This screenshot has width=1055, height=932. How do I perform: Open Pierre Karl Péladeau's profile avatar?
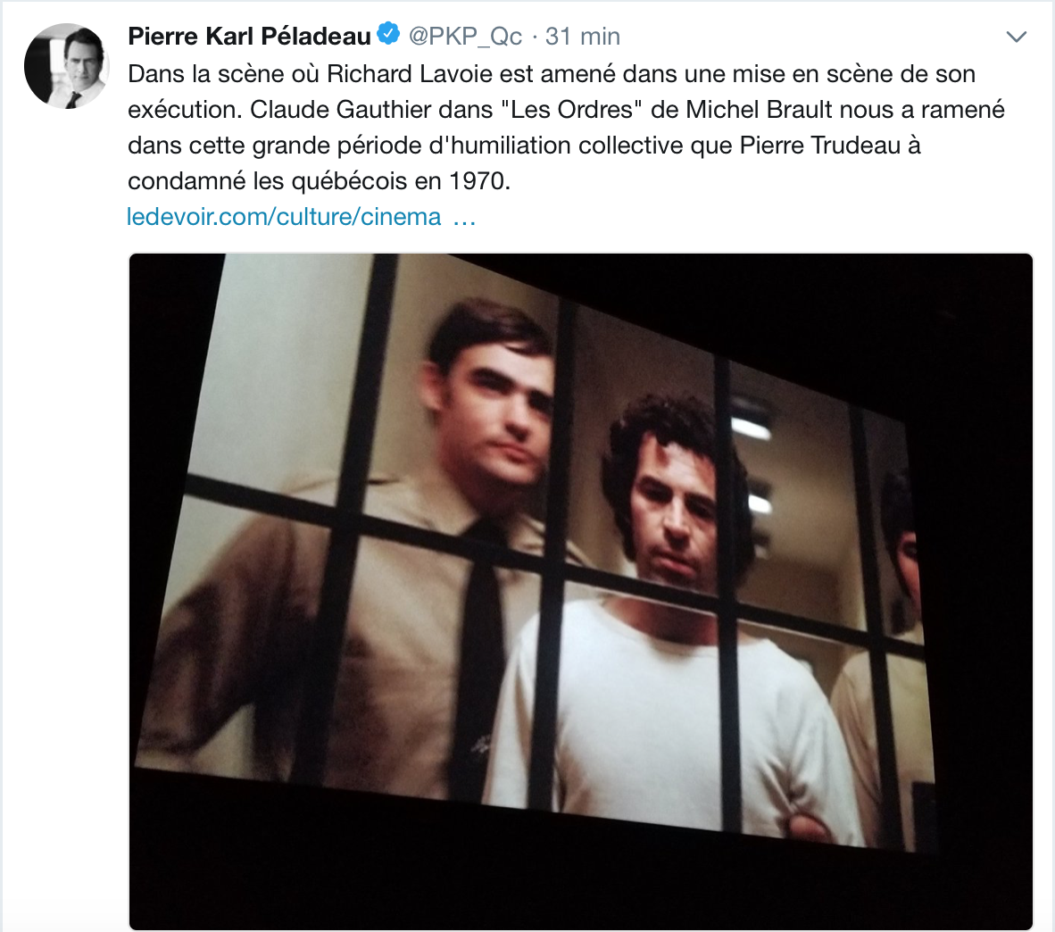pos(67,66)
